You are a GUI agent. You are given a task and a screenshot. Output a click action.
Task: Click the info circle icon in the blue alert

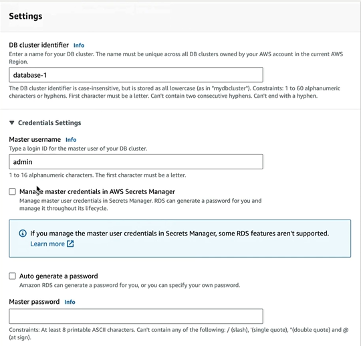23,234
